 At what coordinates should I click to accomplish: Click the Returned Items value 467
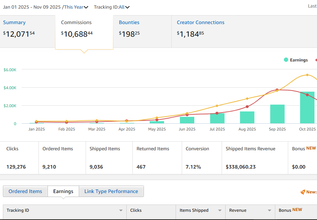[x=141, y=167]
